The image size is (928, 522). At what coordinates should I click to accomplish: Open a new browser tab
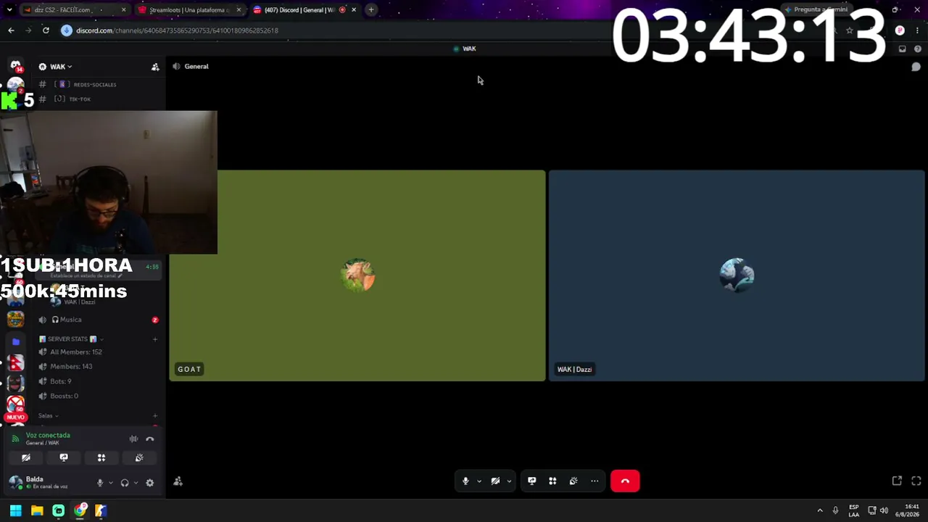pos(371,10)
